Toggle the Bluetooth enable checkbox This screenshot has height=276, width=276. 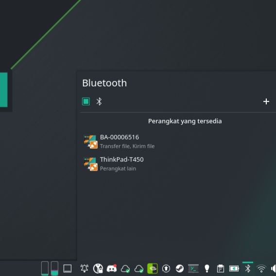(86, 102)
